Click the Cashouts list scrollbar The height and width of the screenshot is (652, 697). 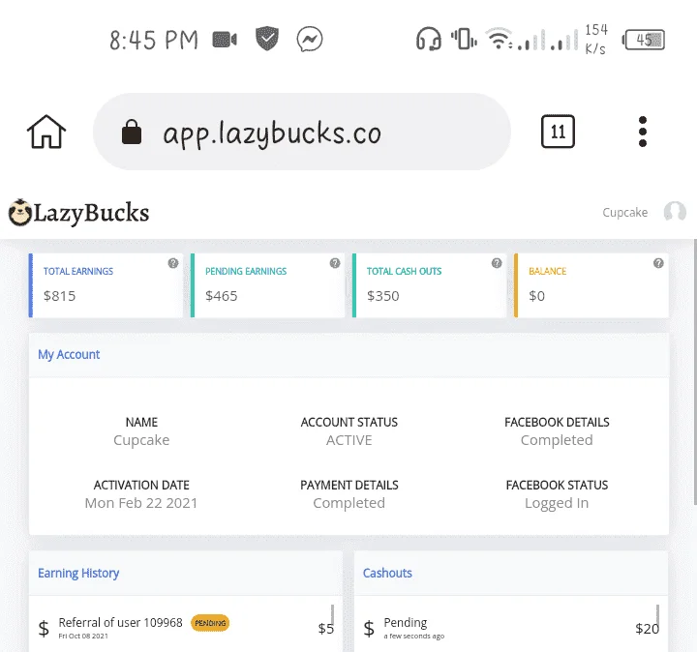(x=657, y=615)
